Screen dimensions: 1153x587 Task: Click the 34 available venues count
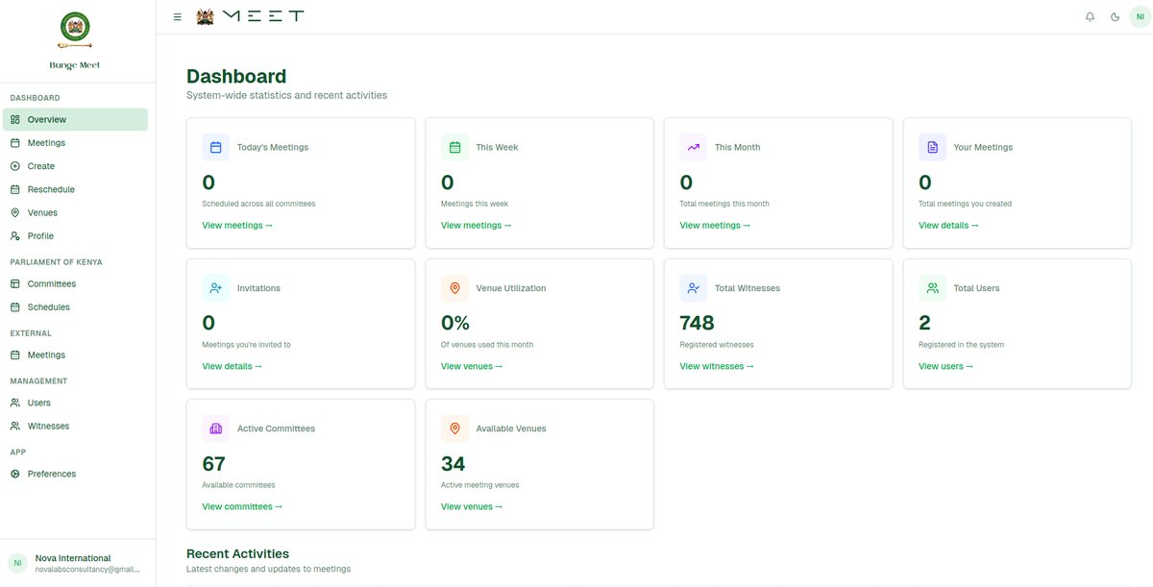tap(454, 464)
